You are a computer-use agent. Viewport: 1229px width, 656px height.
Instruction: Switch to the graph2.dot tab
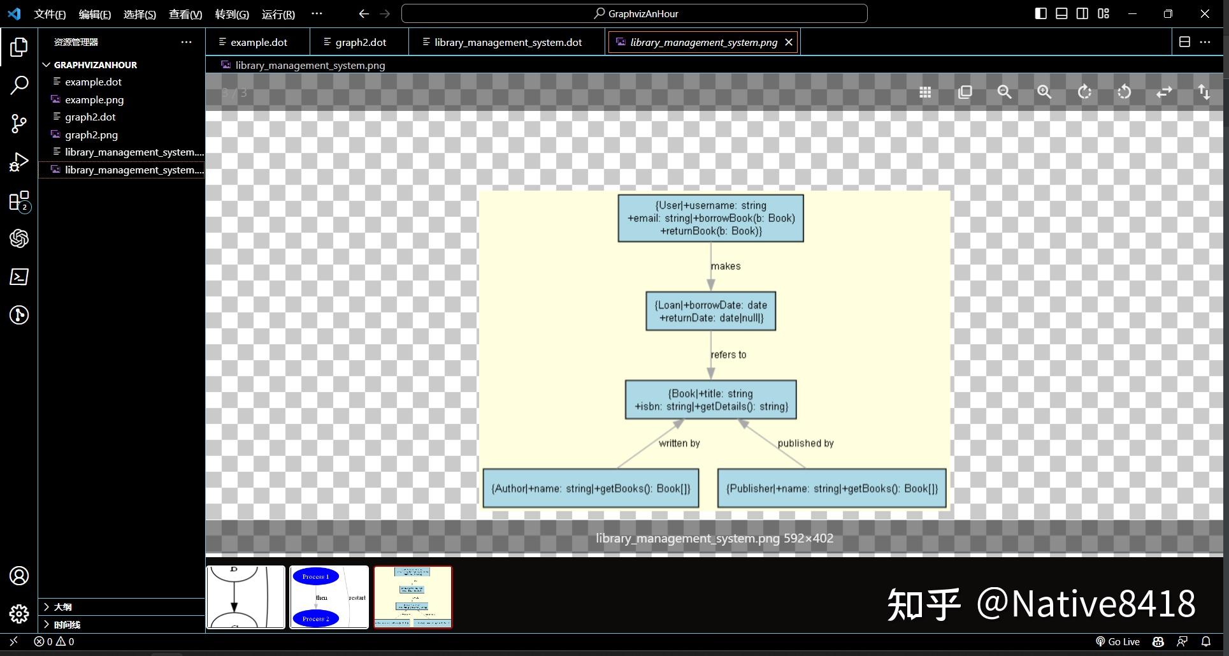tap(359, 41)
